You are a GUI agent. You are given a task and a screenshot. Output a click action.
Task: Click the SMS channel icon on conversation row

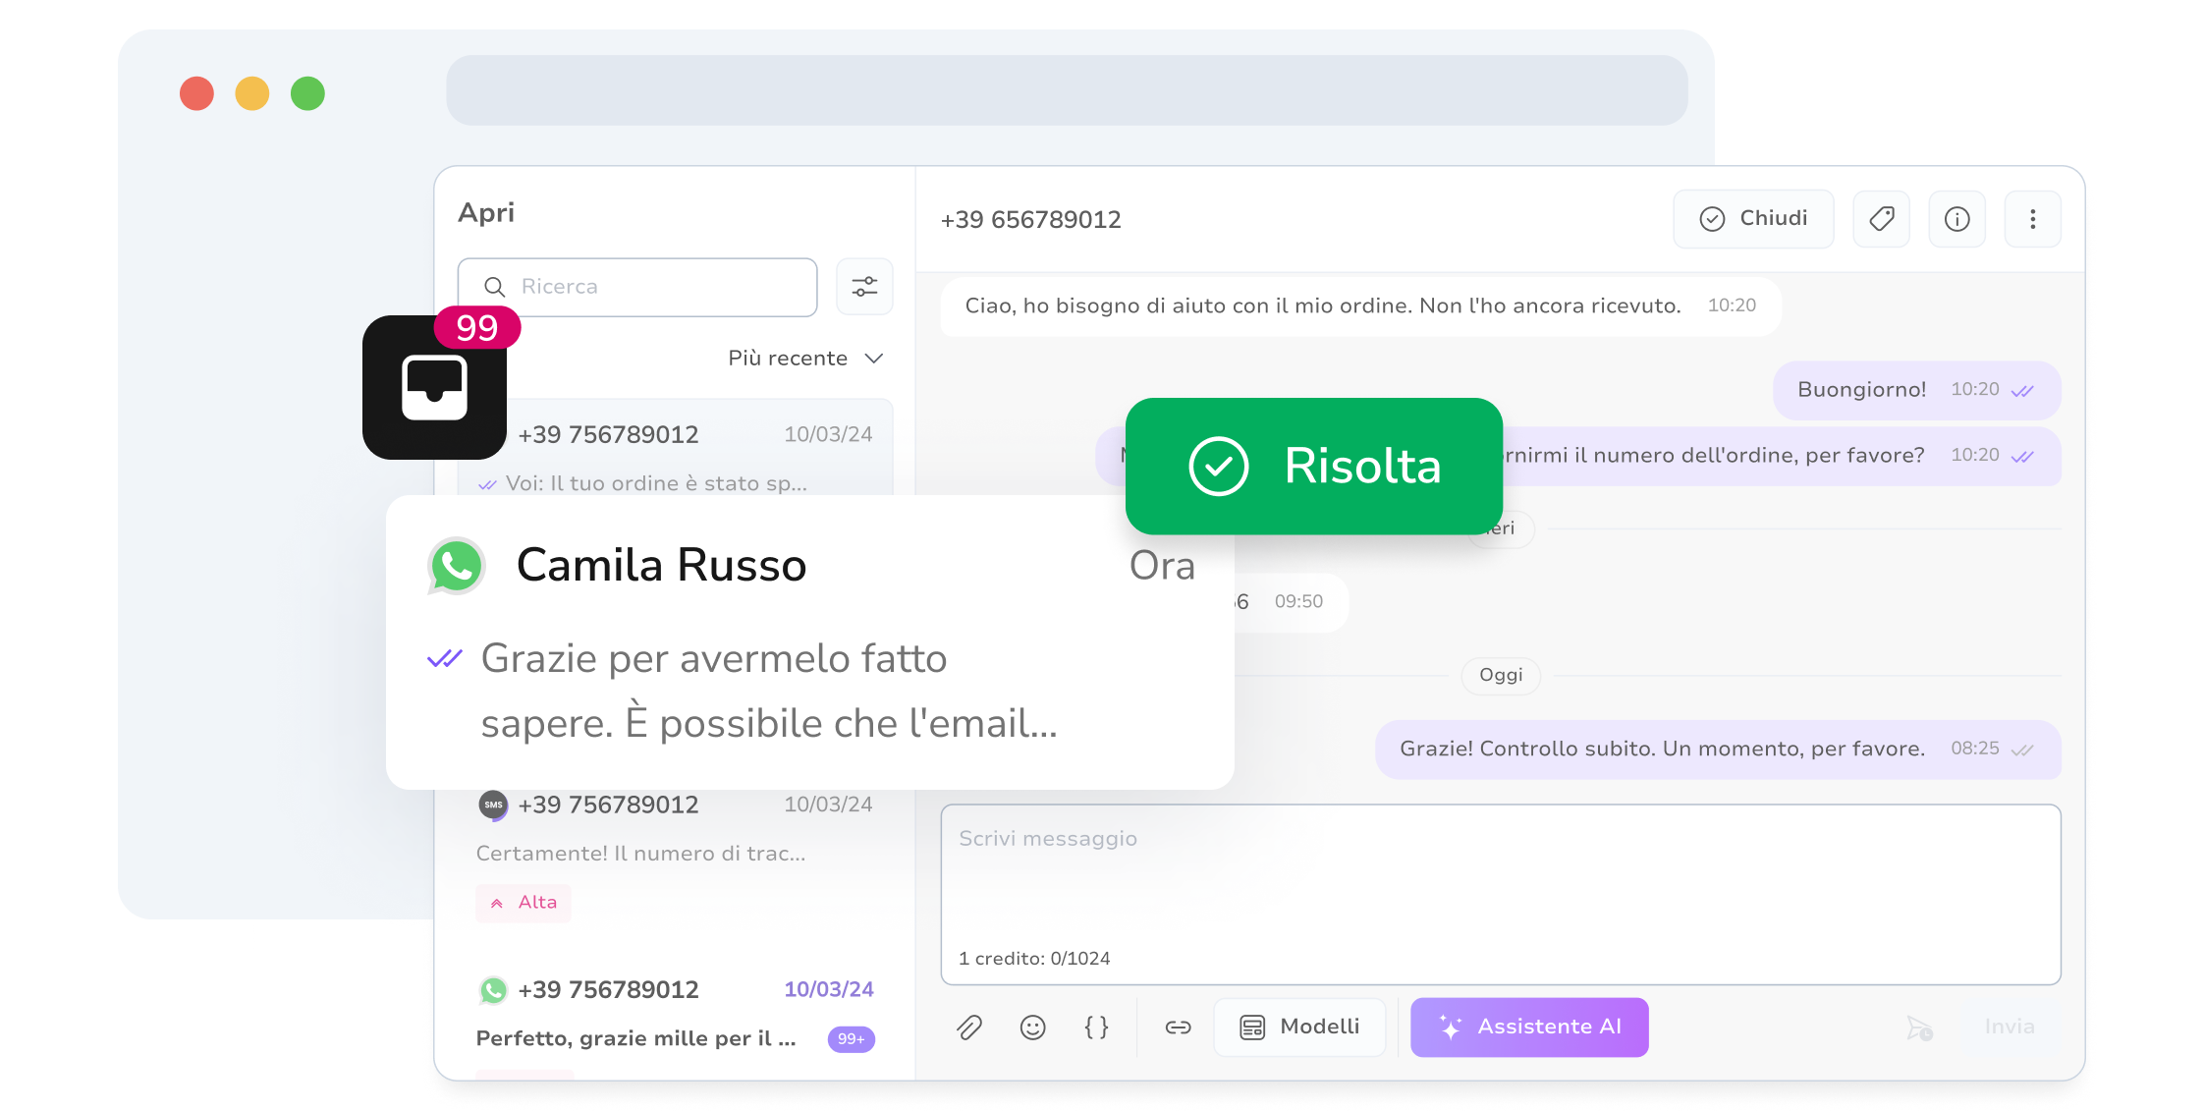coord(493,805)
